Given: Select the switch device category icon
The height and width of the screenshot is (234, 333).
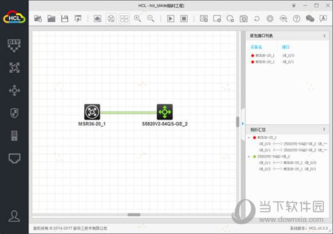Looking at the screenshot, I should pyautogui.click(x=15, y=90).
